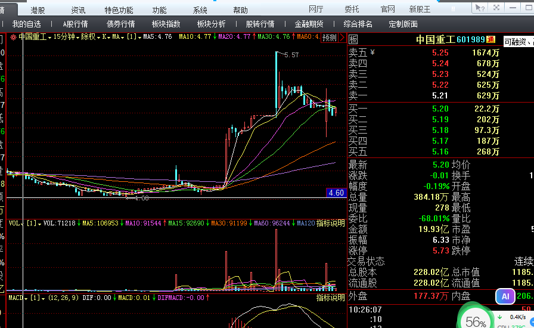Click the diamond icon before 中国重工 in chart header

tap(13, 37)
